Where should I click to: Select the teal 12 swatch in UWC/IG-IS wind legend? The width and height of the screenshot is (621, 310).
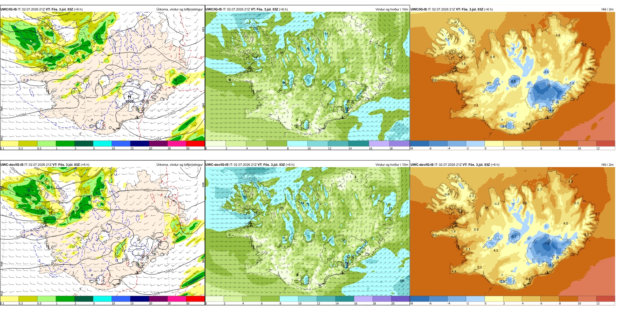[338, 144]
